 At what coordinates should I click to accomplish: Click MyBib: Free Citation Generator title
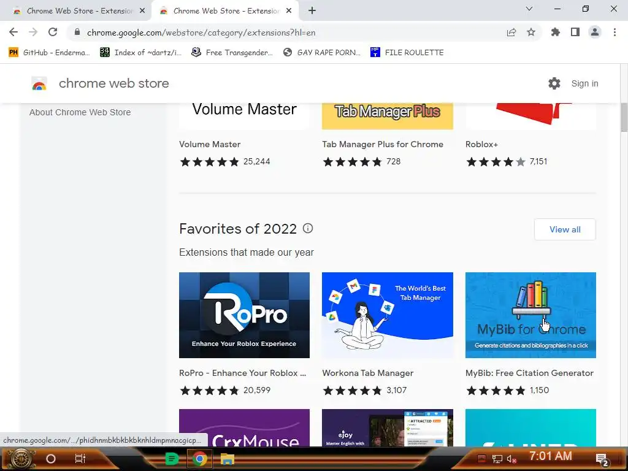[x=529, y=373]
